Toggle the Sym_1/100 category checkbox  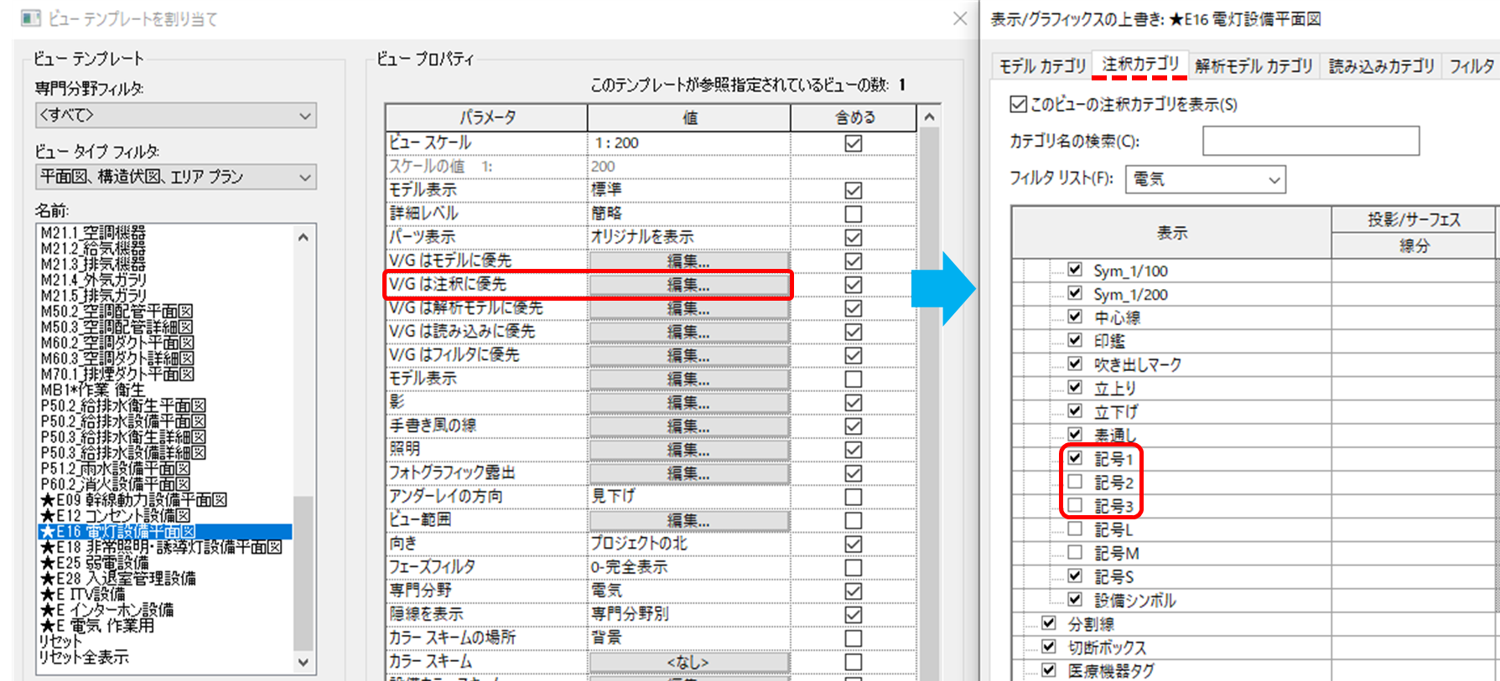point(1075,270)
